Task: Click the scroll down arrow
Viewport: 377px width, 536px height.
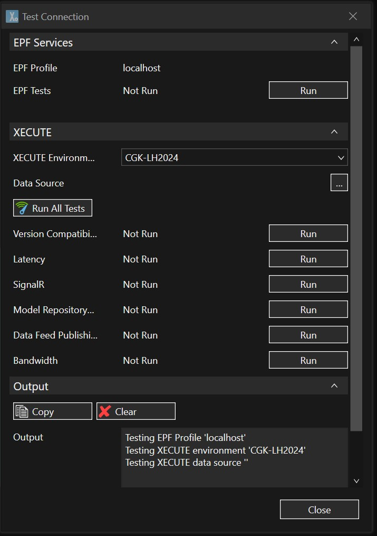Action: [x=356, y=481]
